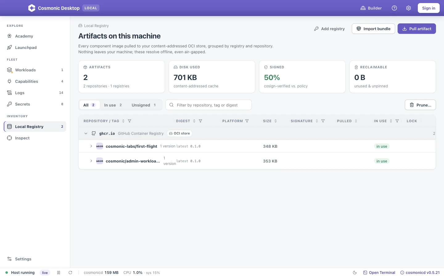Open the Digest column filter
The width and height of the screenshot is (444, 277).
pyautogui.click(x=200, y=121)
